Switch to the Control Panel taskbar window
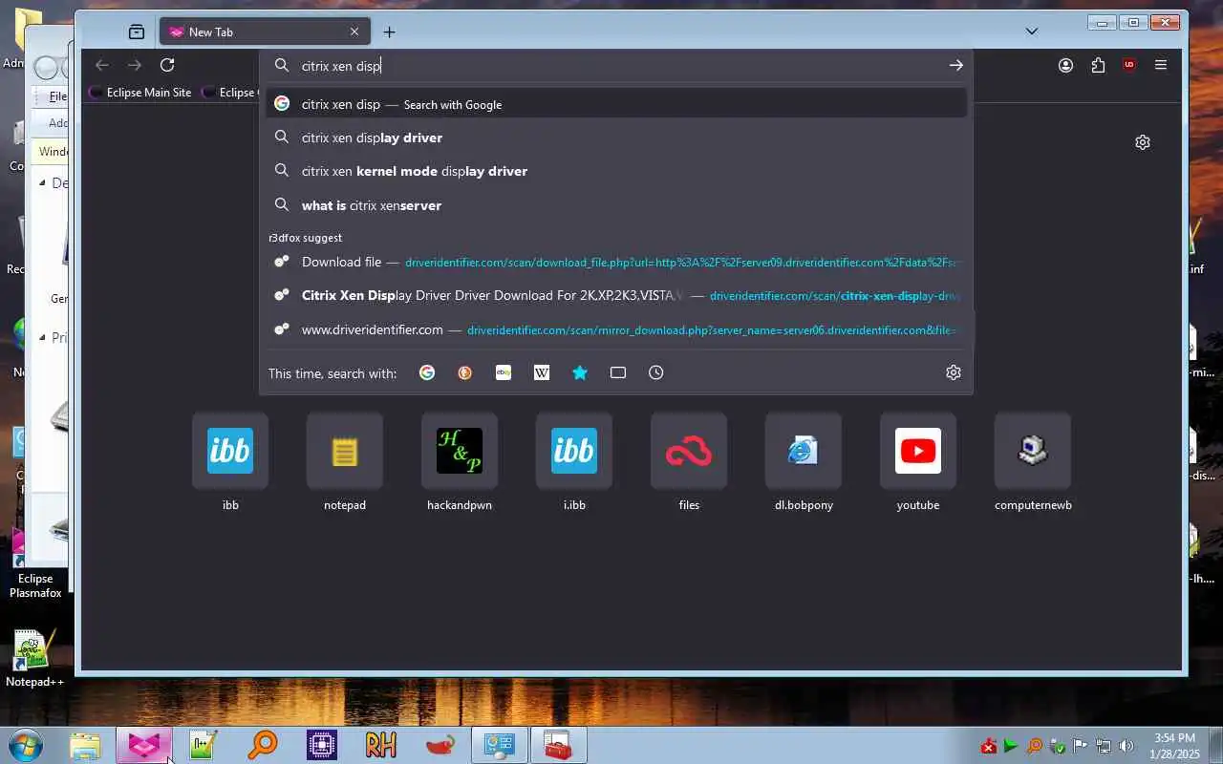The image size is (1223, 764). 500,746
